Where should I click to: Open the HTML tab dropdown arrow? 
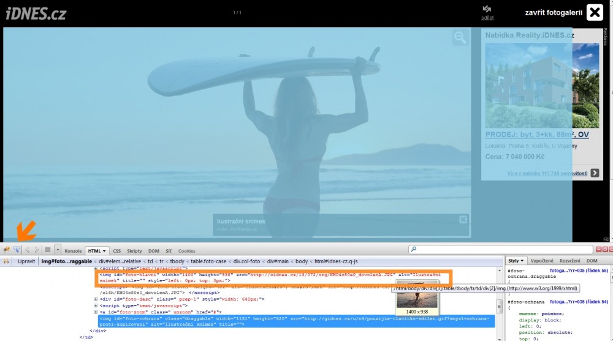[x=105, y=251]
